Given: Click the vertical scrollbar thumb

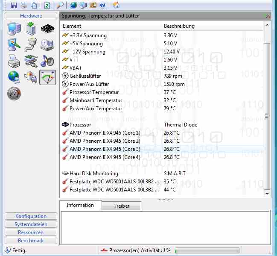Looking at the screenshot, I should (267, 116).
